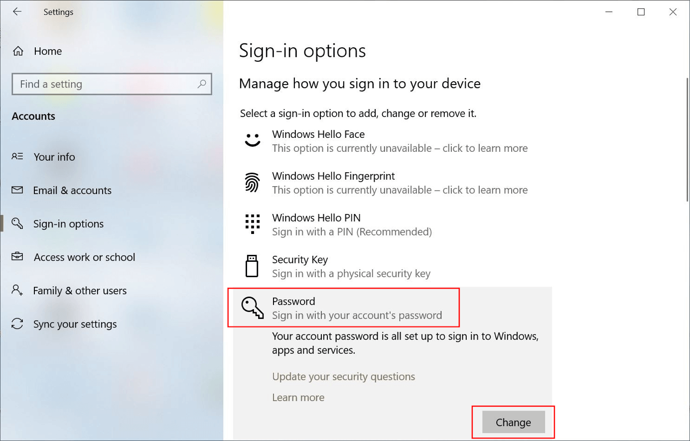The width and height of the screenshot is (690, 441).
Task: Expand Windows Hello PIN option
Action: point(393,224)
